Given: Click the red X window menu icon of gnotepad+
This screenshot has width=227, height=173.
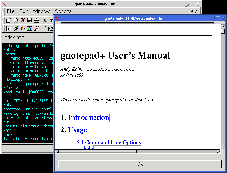Looking at the screenshot, I should 5,5.
